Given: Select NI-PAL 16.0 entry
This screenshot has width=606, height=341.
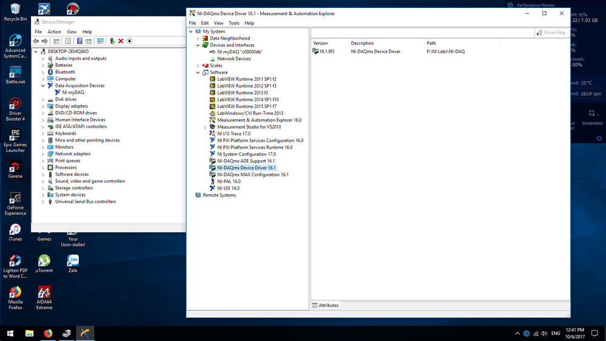Looking at the screenshot, I should tap(229, 181).
